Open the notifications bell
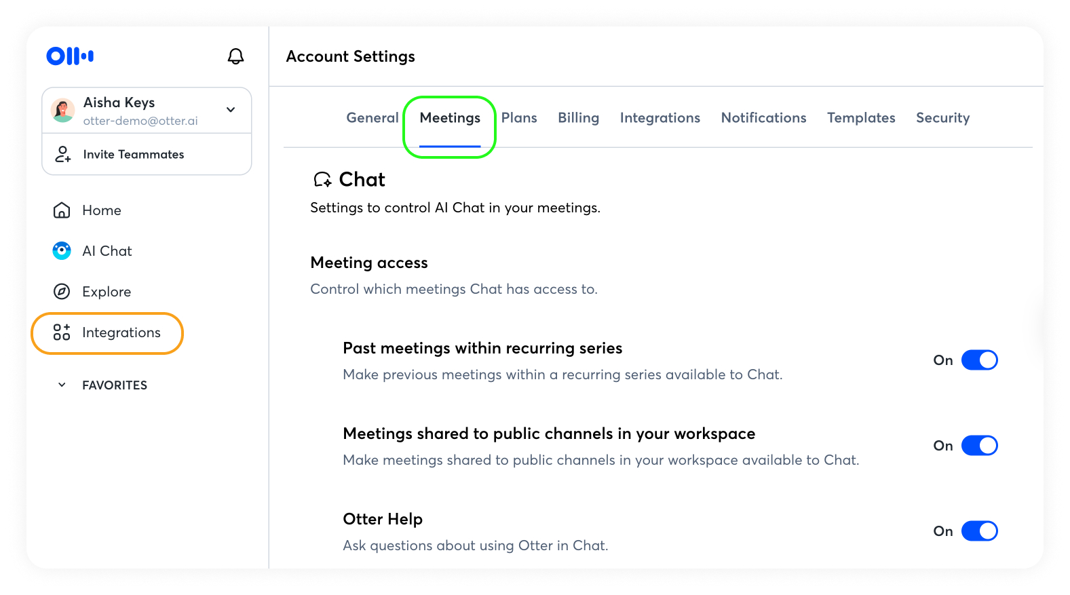Screen dimensions: 1070x595 coord(235,56)
